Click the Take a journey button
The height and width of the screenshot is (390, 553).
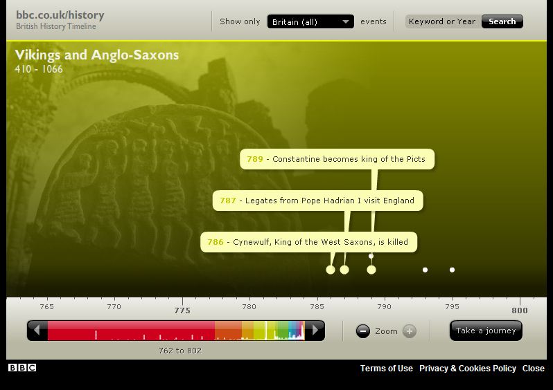486,331
